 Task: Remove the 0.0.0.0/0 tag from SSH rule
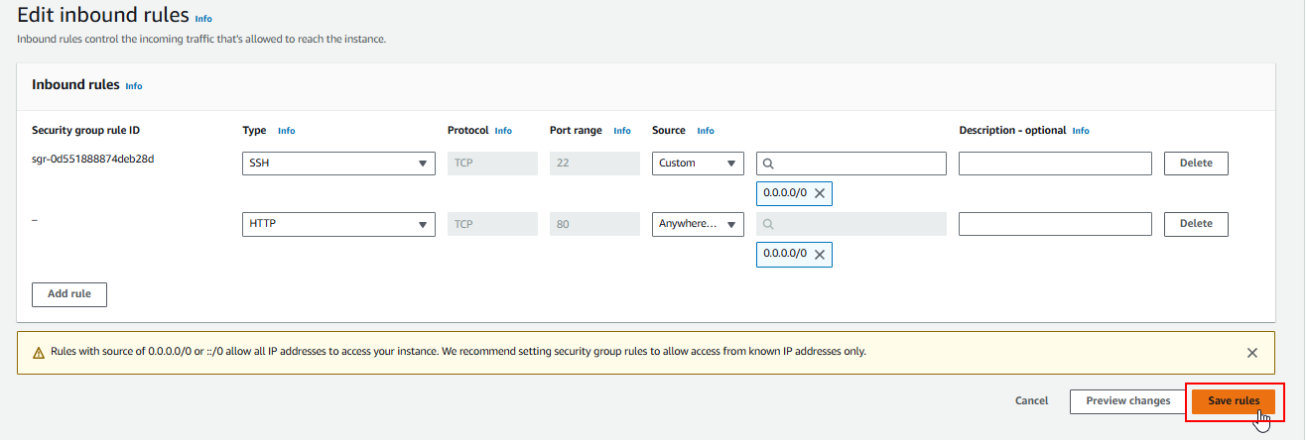[x=820, y=194]
